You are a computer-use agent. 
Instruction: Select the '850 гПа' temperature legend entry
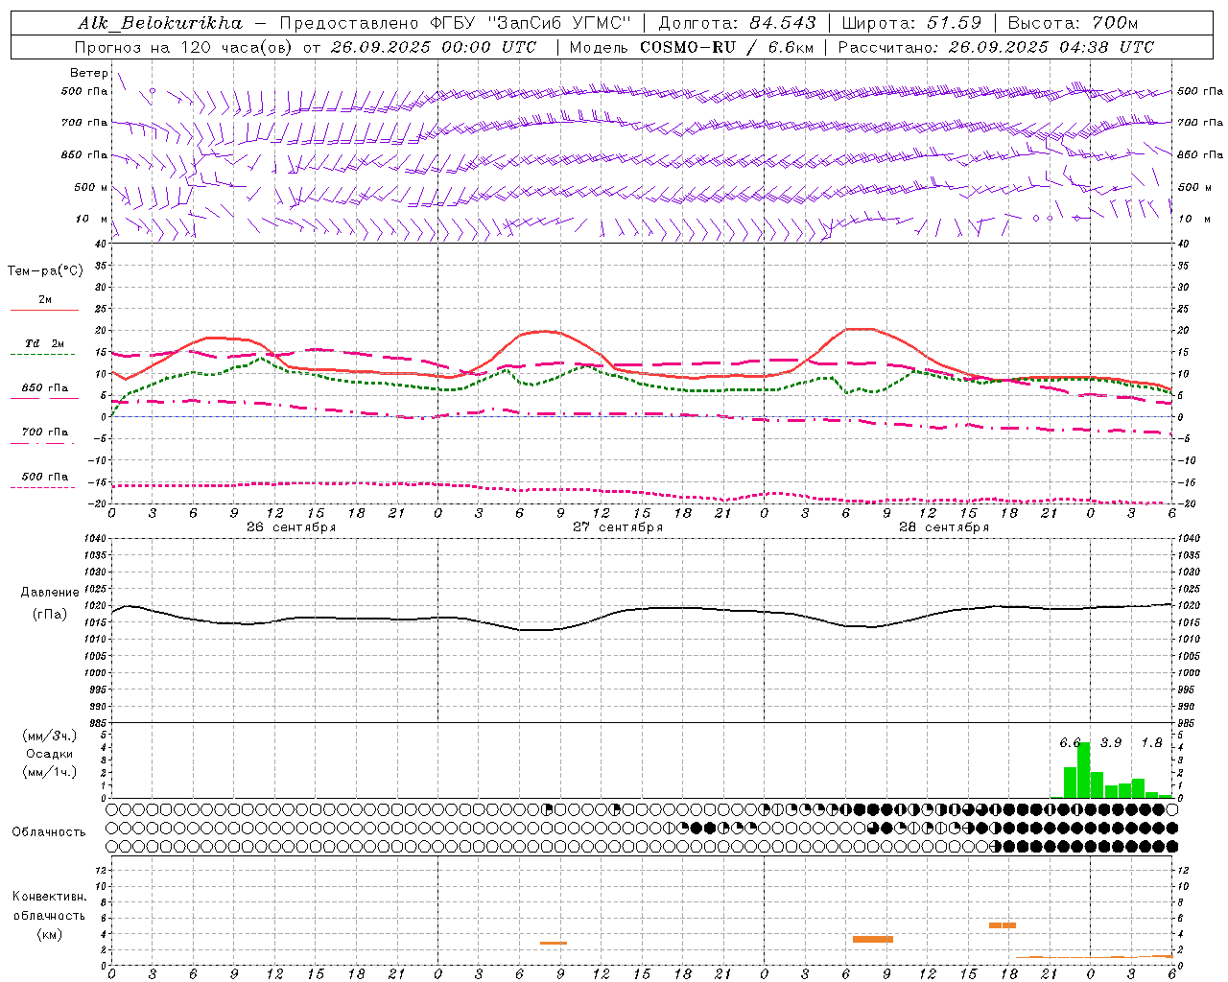pyautogui.click(x=45, y=388)
